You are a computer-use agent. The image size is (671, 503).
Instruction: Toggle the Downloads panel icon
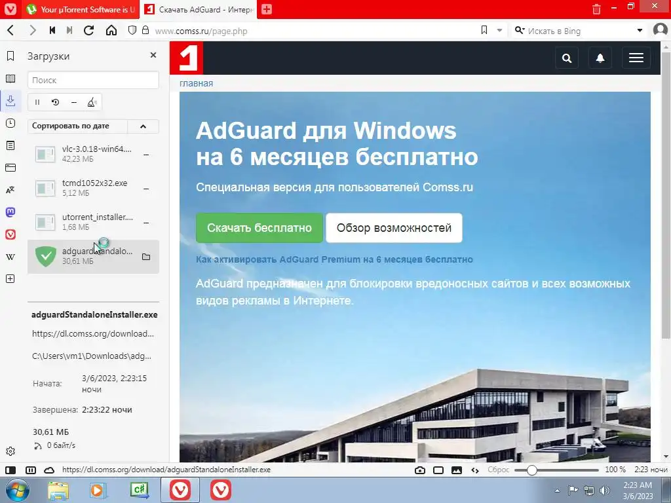10,101
